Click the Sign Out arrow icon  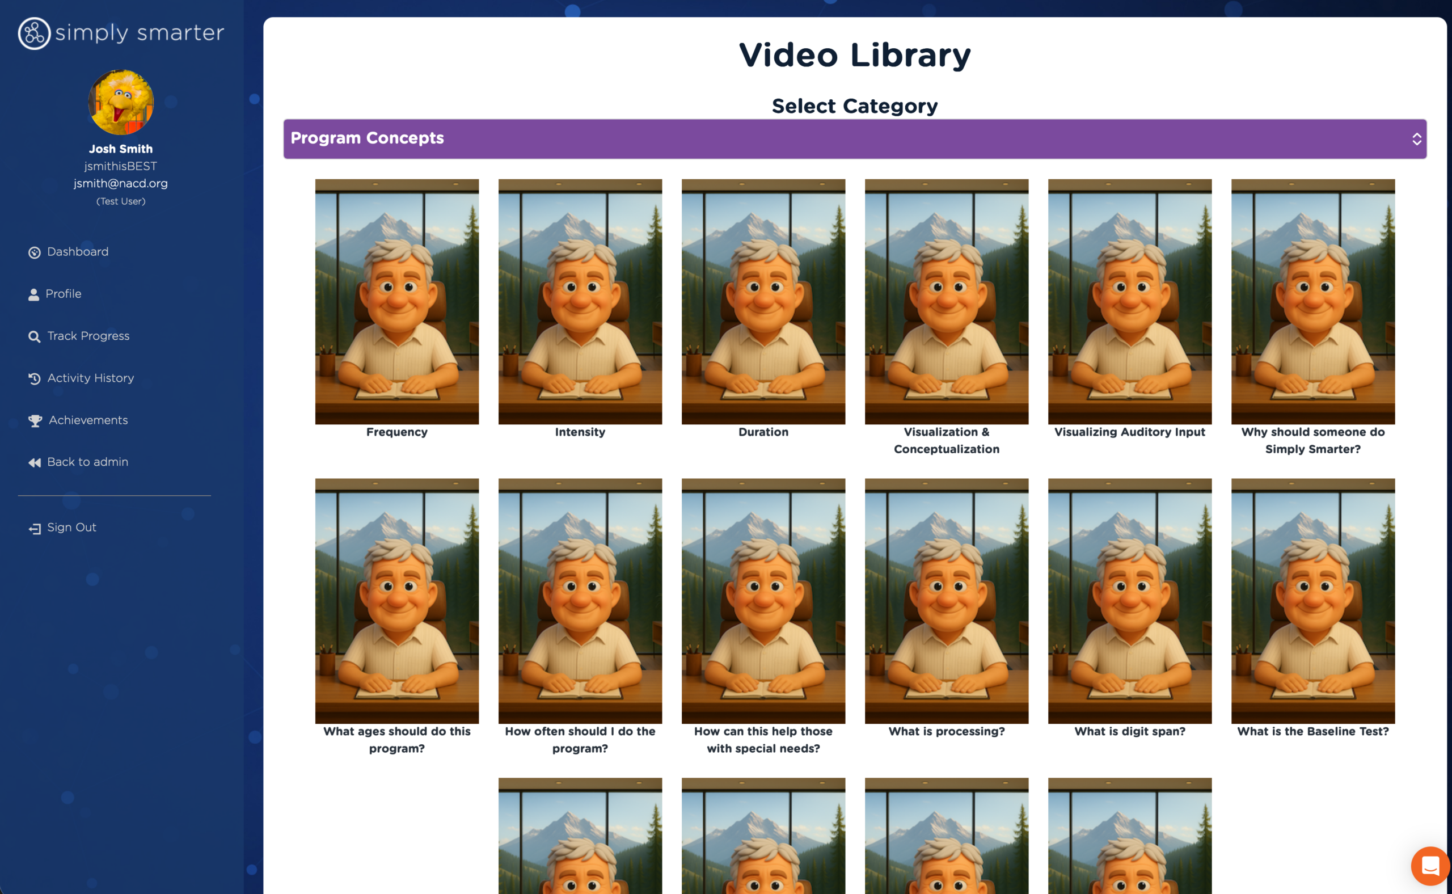(x=35, y=528)
